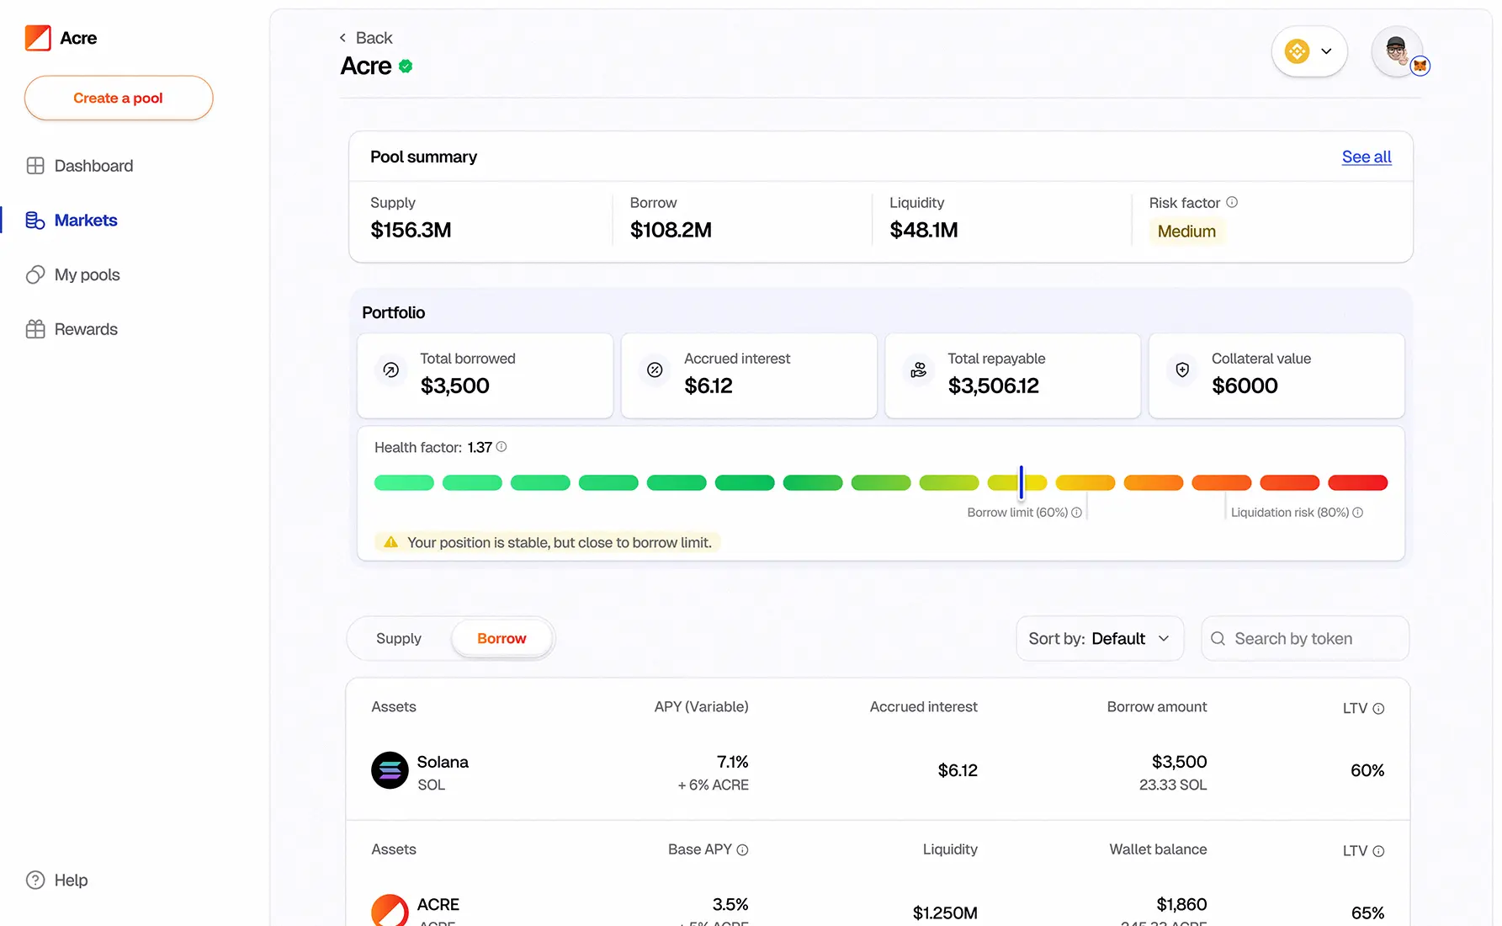Click the Liquidity $48.1M value
Image resolution: width=1502 pixels, height=926 pixels.
[x=924, y=230]
